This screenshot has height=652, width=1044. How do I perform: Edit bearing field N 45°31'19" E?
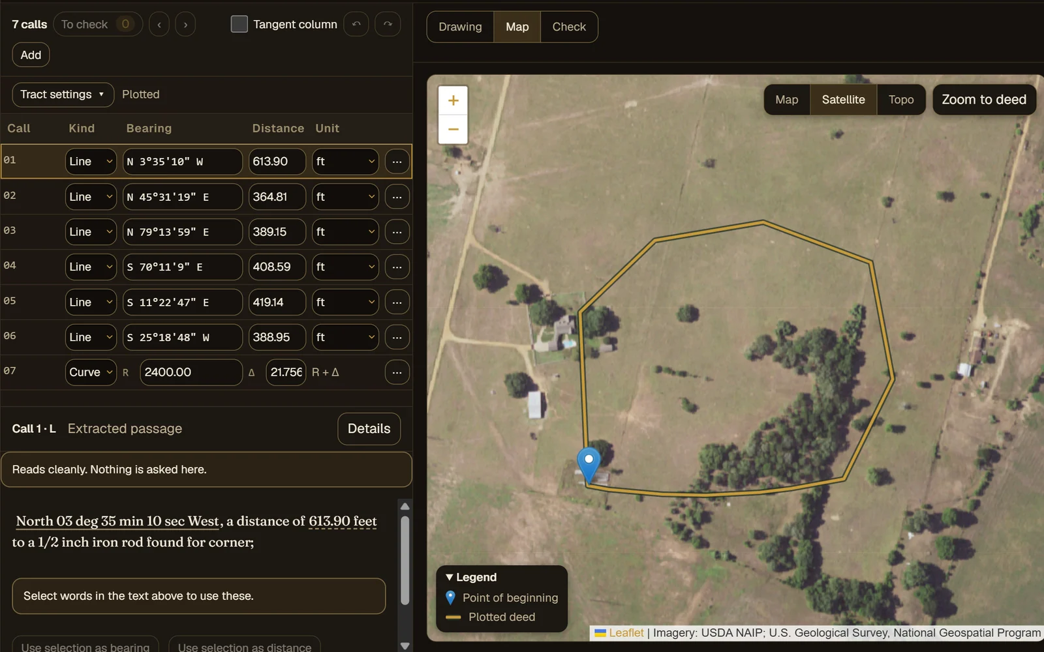(183, 197)
